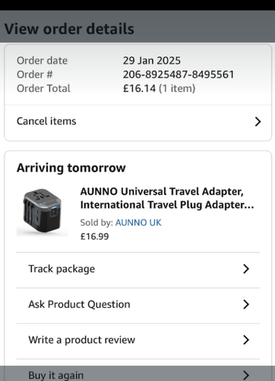The image size is (275, 381).
Task: Tap the £16.99 item price
Action: 94,236
